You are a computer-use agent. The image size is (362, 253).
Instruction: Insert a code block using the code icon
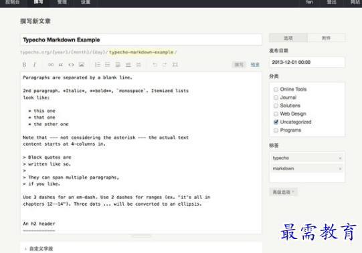(x=71, y=65)
